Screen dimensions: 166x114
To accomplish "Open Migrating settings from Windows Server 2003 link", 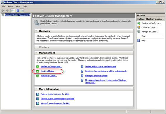I will coord(106,81).
